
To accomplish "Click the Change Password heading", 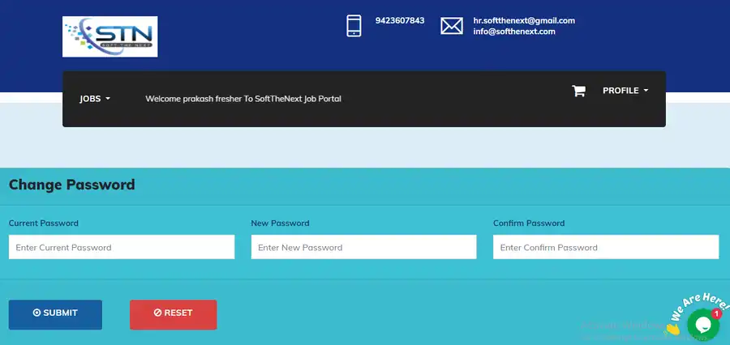I will 71,185.
